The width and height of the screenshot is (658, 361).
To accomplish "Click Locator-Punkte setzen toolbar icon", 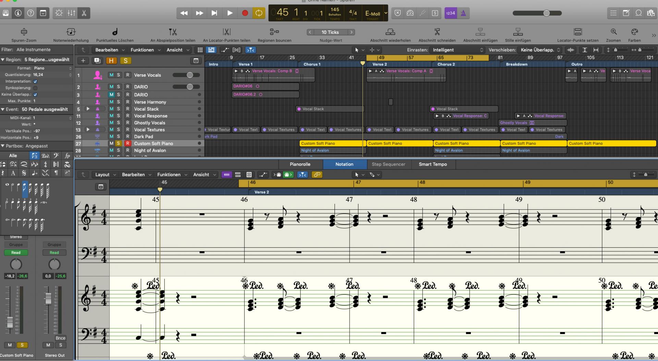I will 578,32.
